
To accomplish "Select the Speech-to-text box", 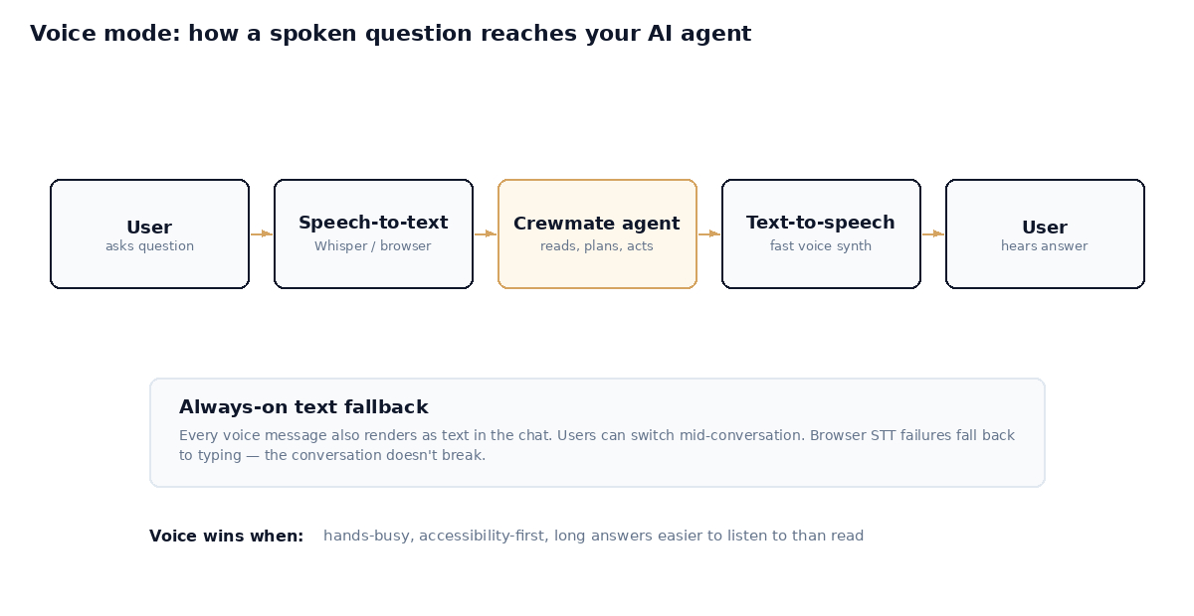I will [373, 234].
